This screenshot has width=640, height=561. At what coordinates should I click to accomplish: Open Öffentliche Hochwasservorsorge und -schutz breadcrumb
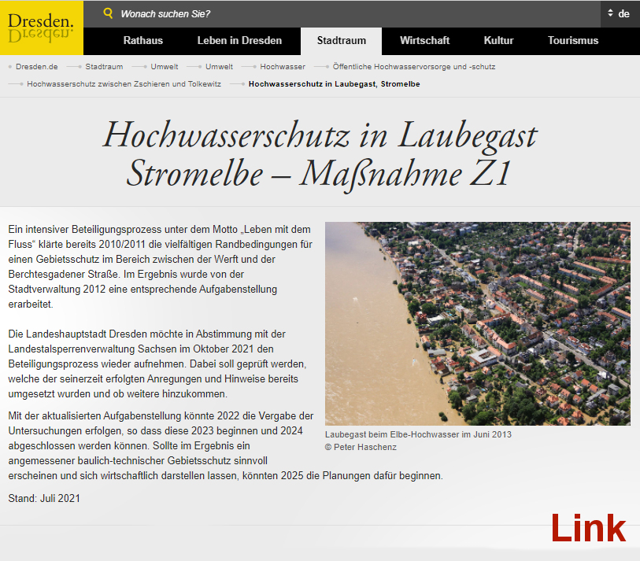click(x=414, y=67)
